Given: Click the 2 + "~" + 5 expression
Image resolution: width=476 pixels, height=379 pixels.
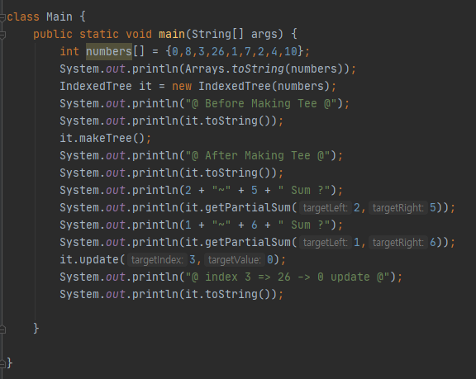Looking at the screenshot, I should coord(221,190).
